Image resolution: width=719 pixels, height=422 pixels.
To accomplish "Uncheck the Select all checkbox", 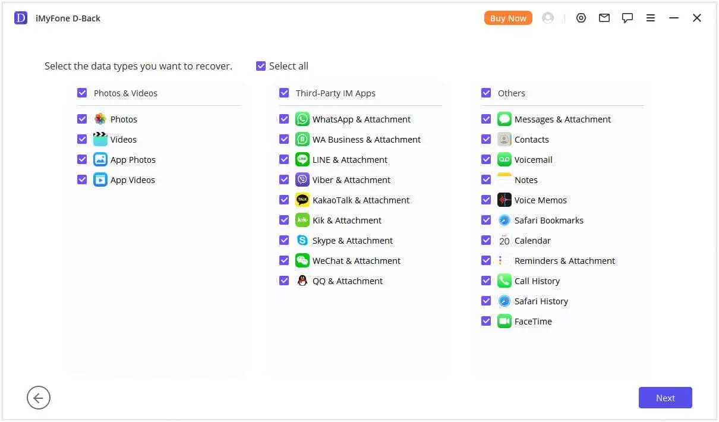I will pyautogui.click(x=261, y=66).
